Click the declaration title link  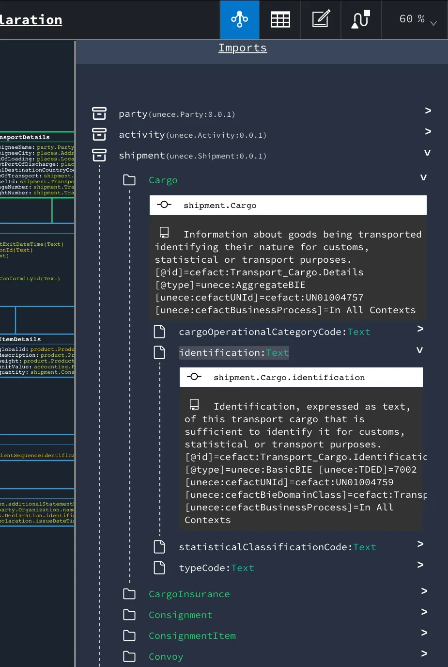(31, 20)
